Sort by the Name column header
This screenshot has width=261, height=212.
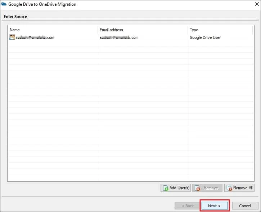pos(53,30)
